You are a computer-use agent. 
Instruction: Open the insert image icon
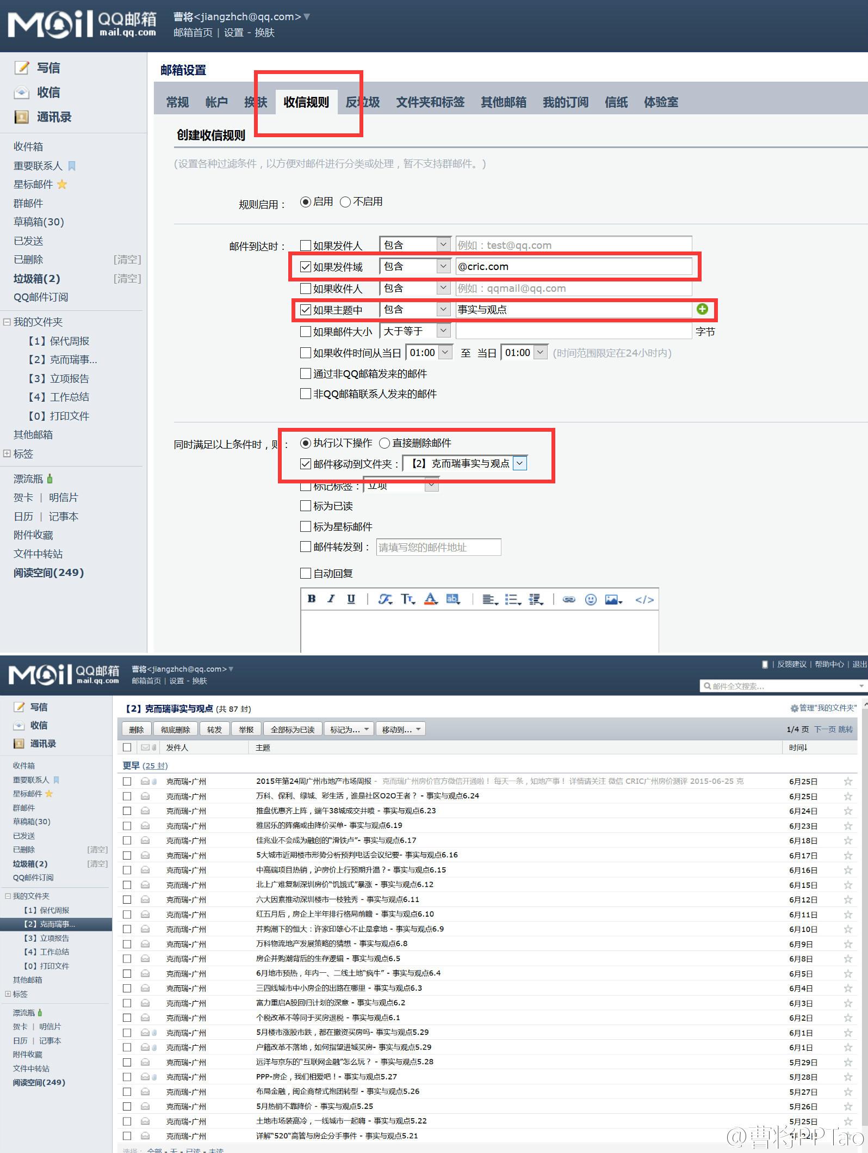click(613, 599)
